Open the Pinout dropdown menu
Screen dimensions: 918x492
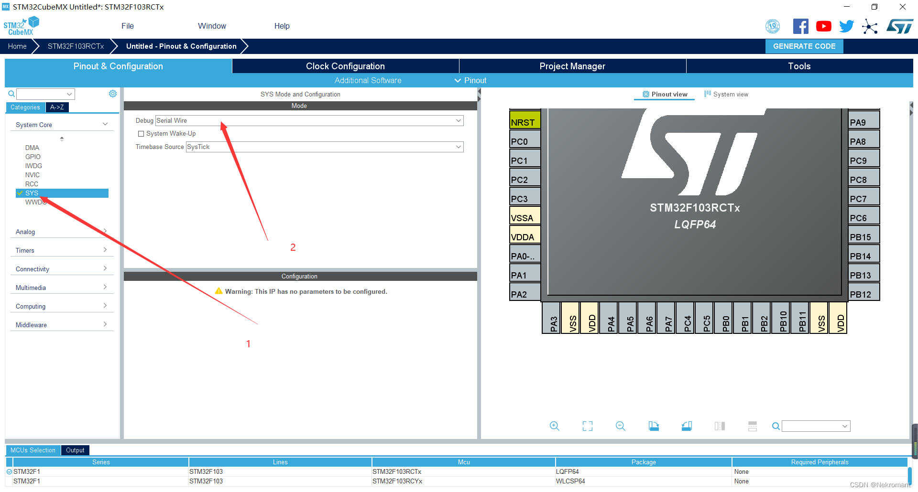click(470, 80)
